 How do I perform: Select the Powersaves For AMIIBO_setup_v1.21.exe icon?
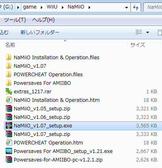pos(9,151)
